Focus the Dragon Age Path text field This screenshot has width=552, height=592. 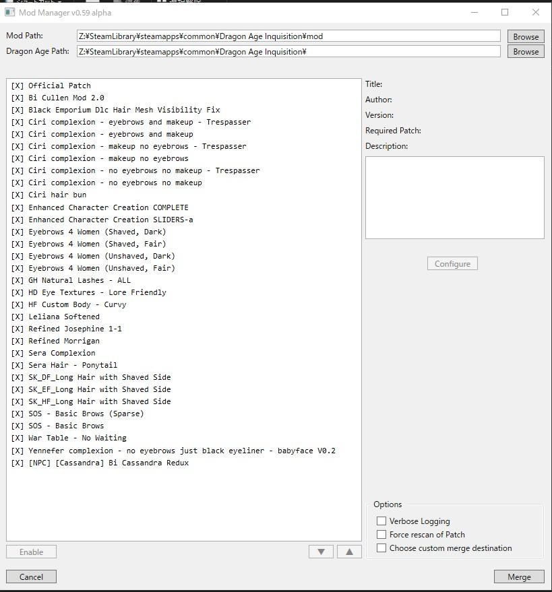(x=288, y=51)
